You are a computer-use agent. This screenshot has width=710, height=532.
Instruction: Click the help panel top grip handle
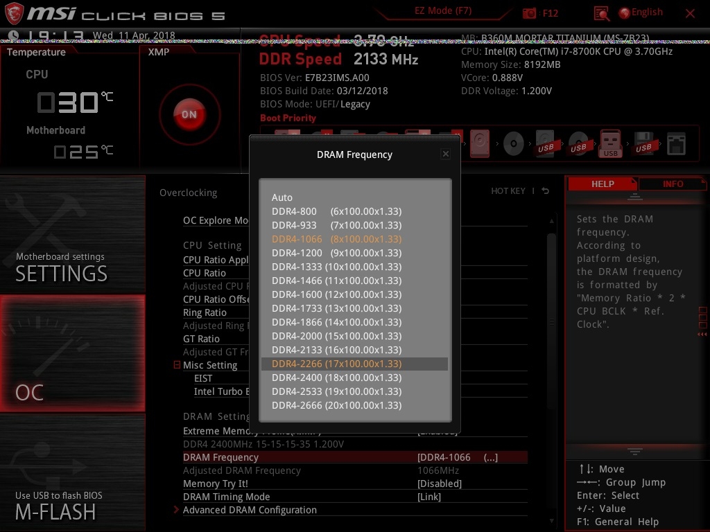pos(634,196)
